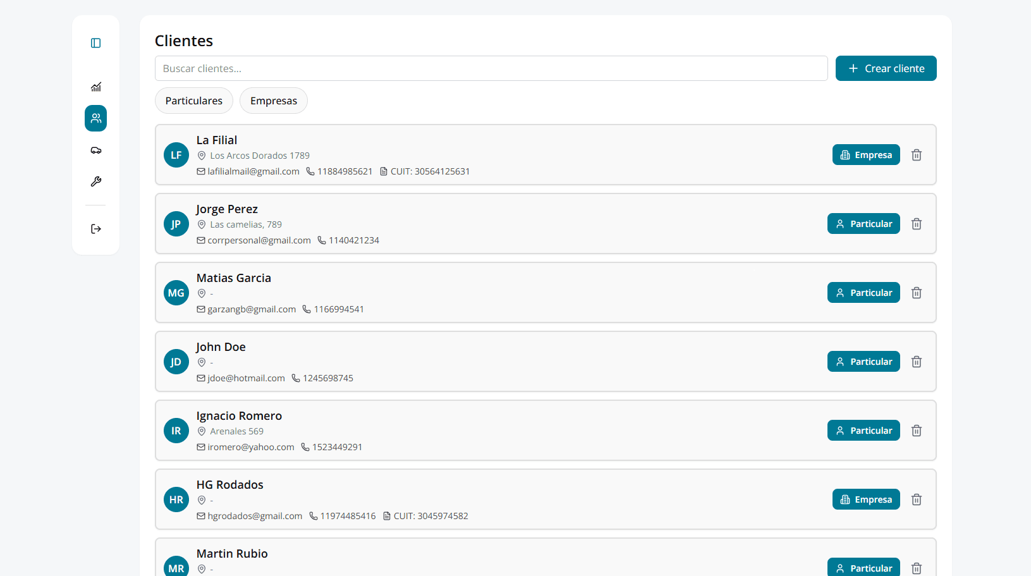Delete the HG Rodados client
Viewport: 1031px width, 576px height.
tap(917, 499)
